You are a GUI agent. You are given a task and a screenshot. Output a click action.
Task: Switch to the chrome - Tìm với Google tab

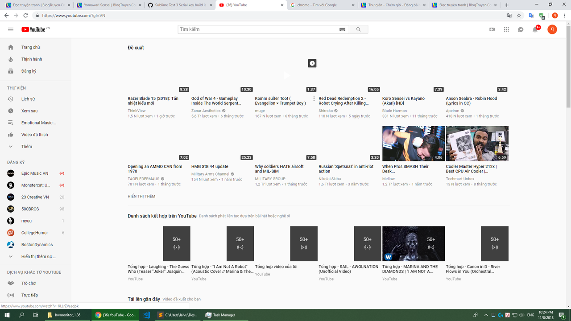click(321, 5)
